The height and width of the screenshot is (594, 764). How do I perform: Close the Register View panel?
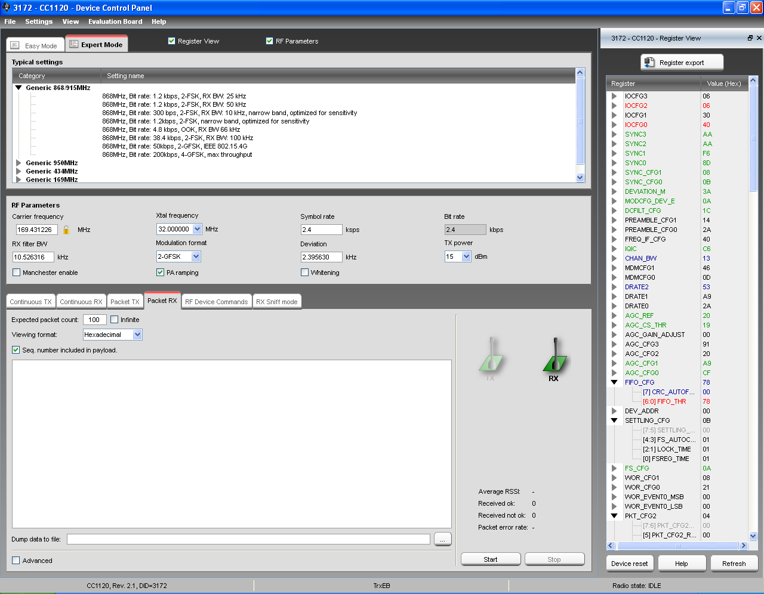(759, 38)
